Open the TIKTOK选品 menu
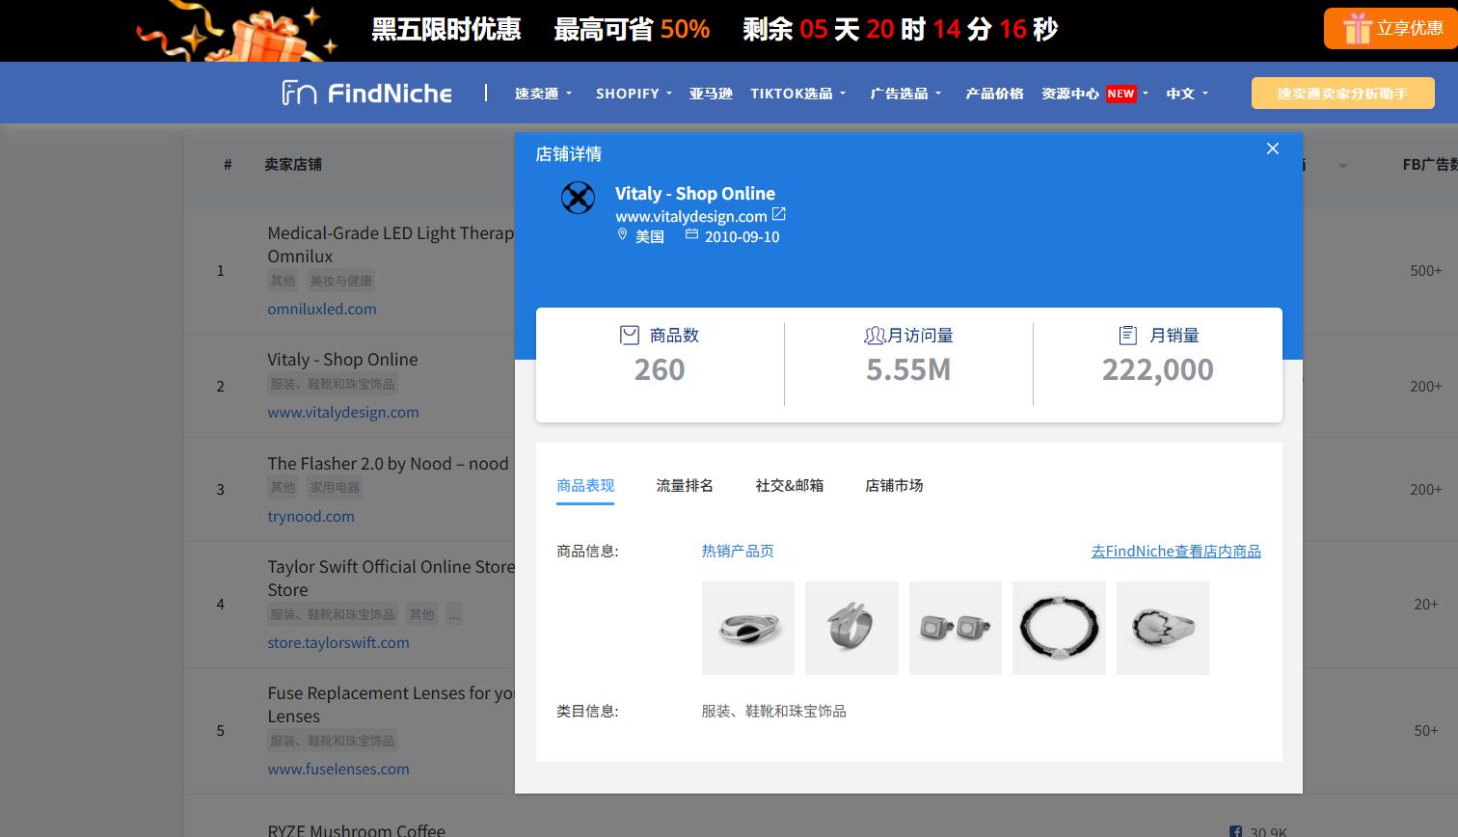Image resolution: width=1458 pixels, height=837 pixels. [798, 94]
